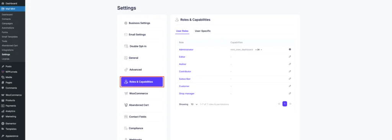Viewport: 392px width, 140px height.
Task: Click the Marketing megaphone icon
Action: tap(3, 117)
